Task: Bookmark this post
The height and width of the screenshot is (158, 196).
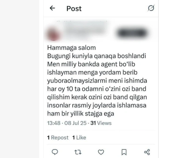Action: (x=124, y=152)
